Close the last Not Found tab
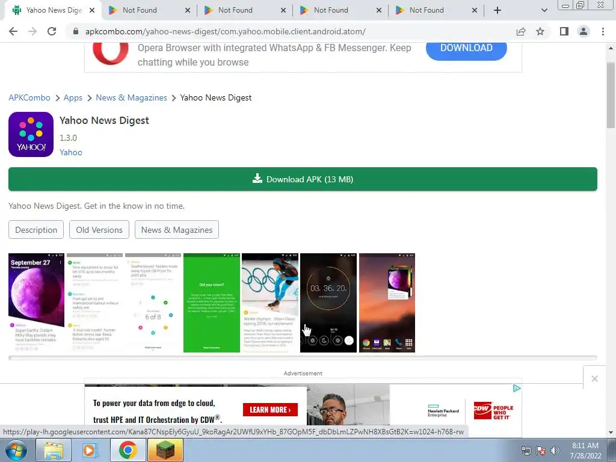Viewport: 616px width, 462px height. pos(475,10)
